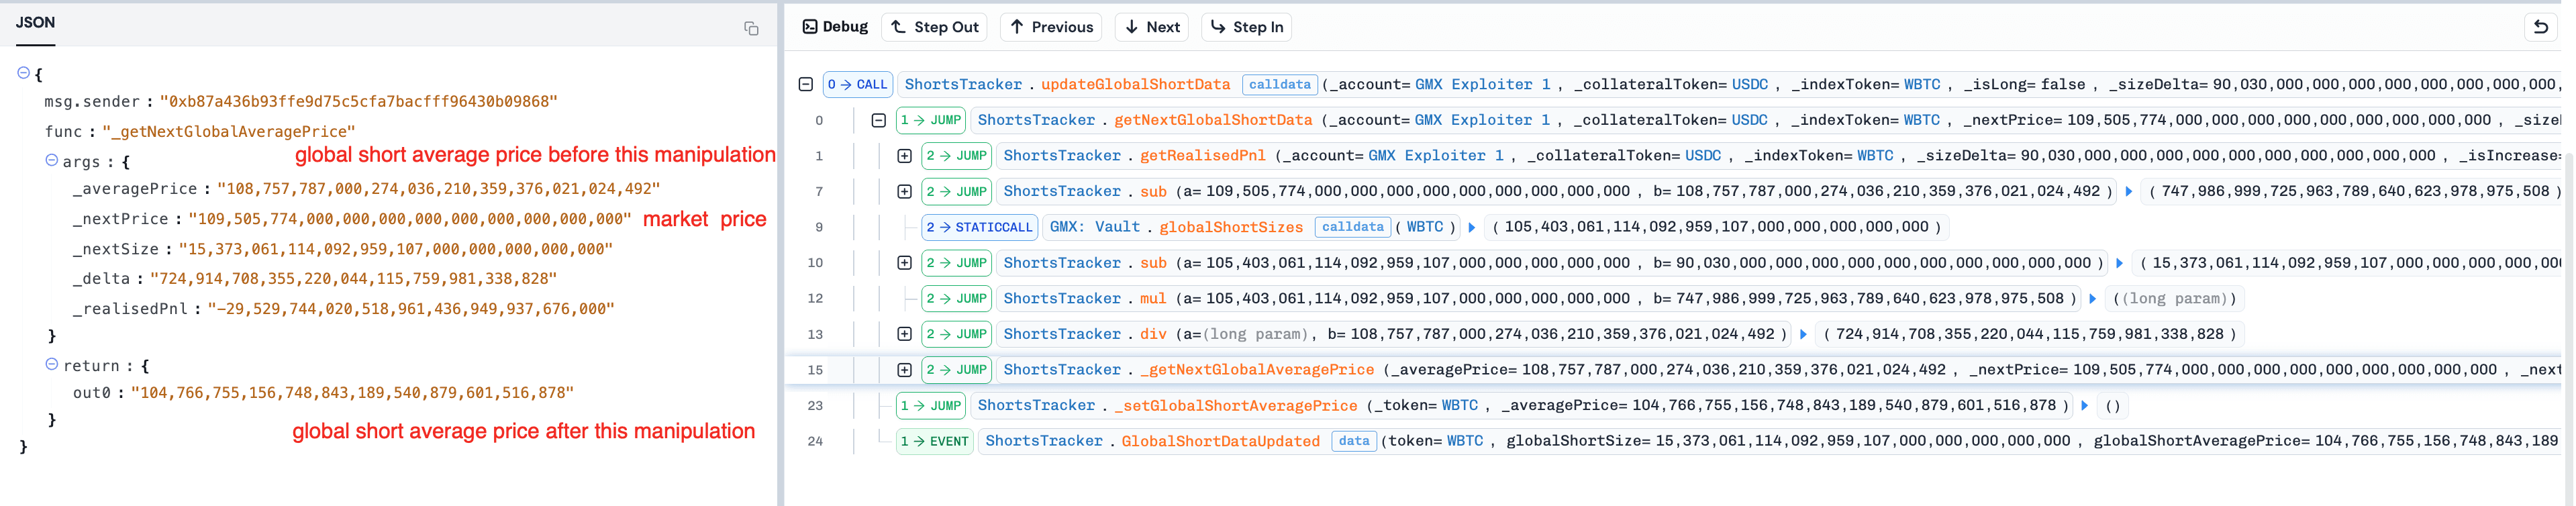Click the 2 → STATICCALL badge
Viewport: 2576px width, 506px height.
click(978, 227)
